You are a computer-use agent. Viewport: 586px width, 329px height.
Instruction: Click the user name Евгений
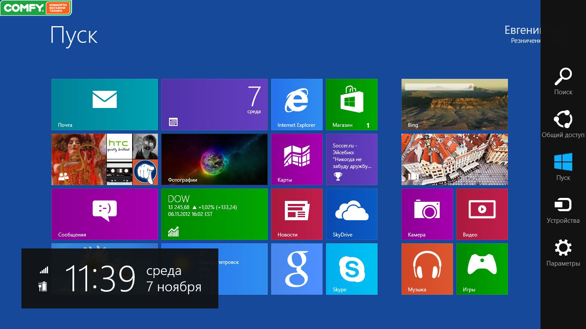point(523,30)
